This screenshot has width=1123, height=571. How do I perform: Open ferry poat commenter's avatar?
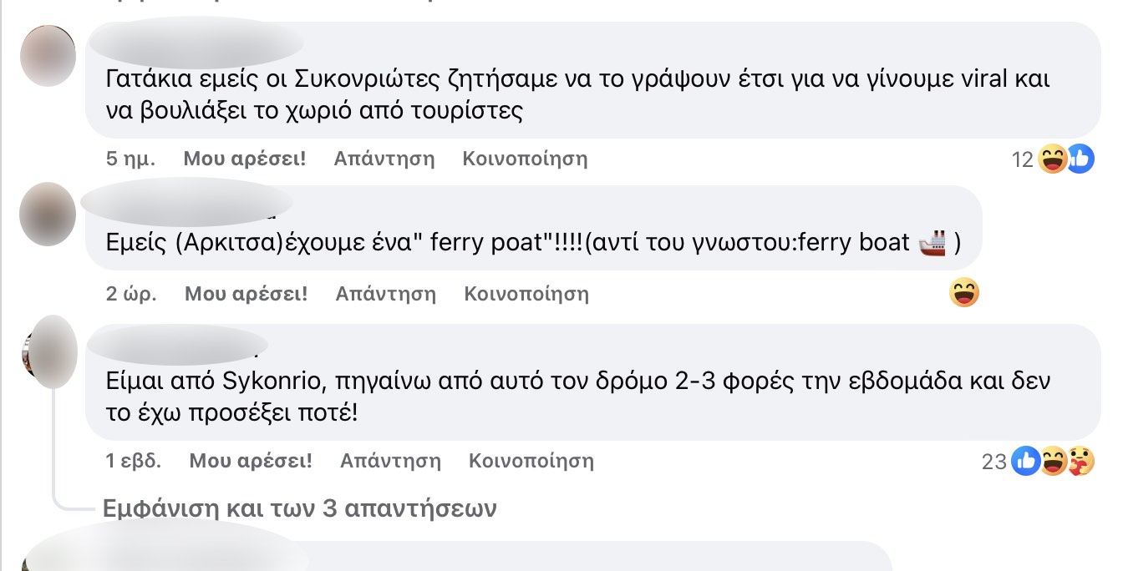tap(48, 214)
